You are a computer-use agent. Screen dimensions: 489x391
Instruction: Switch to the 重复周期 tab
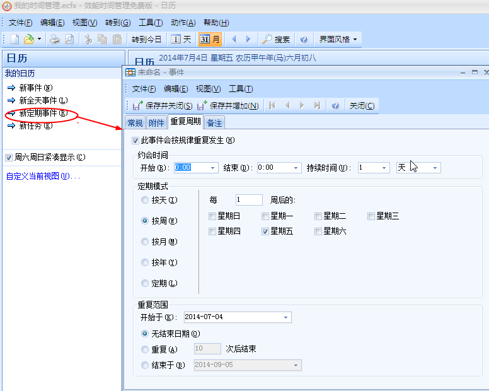tap(185, 121)
